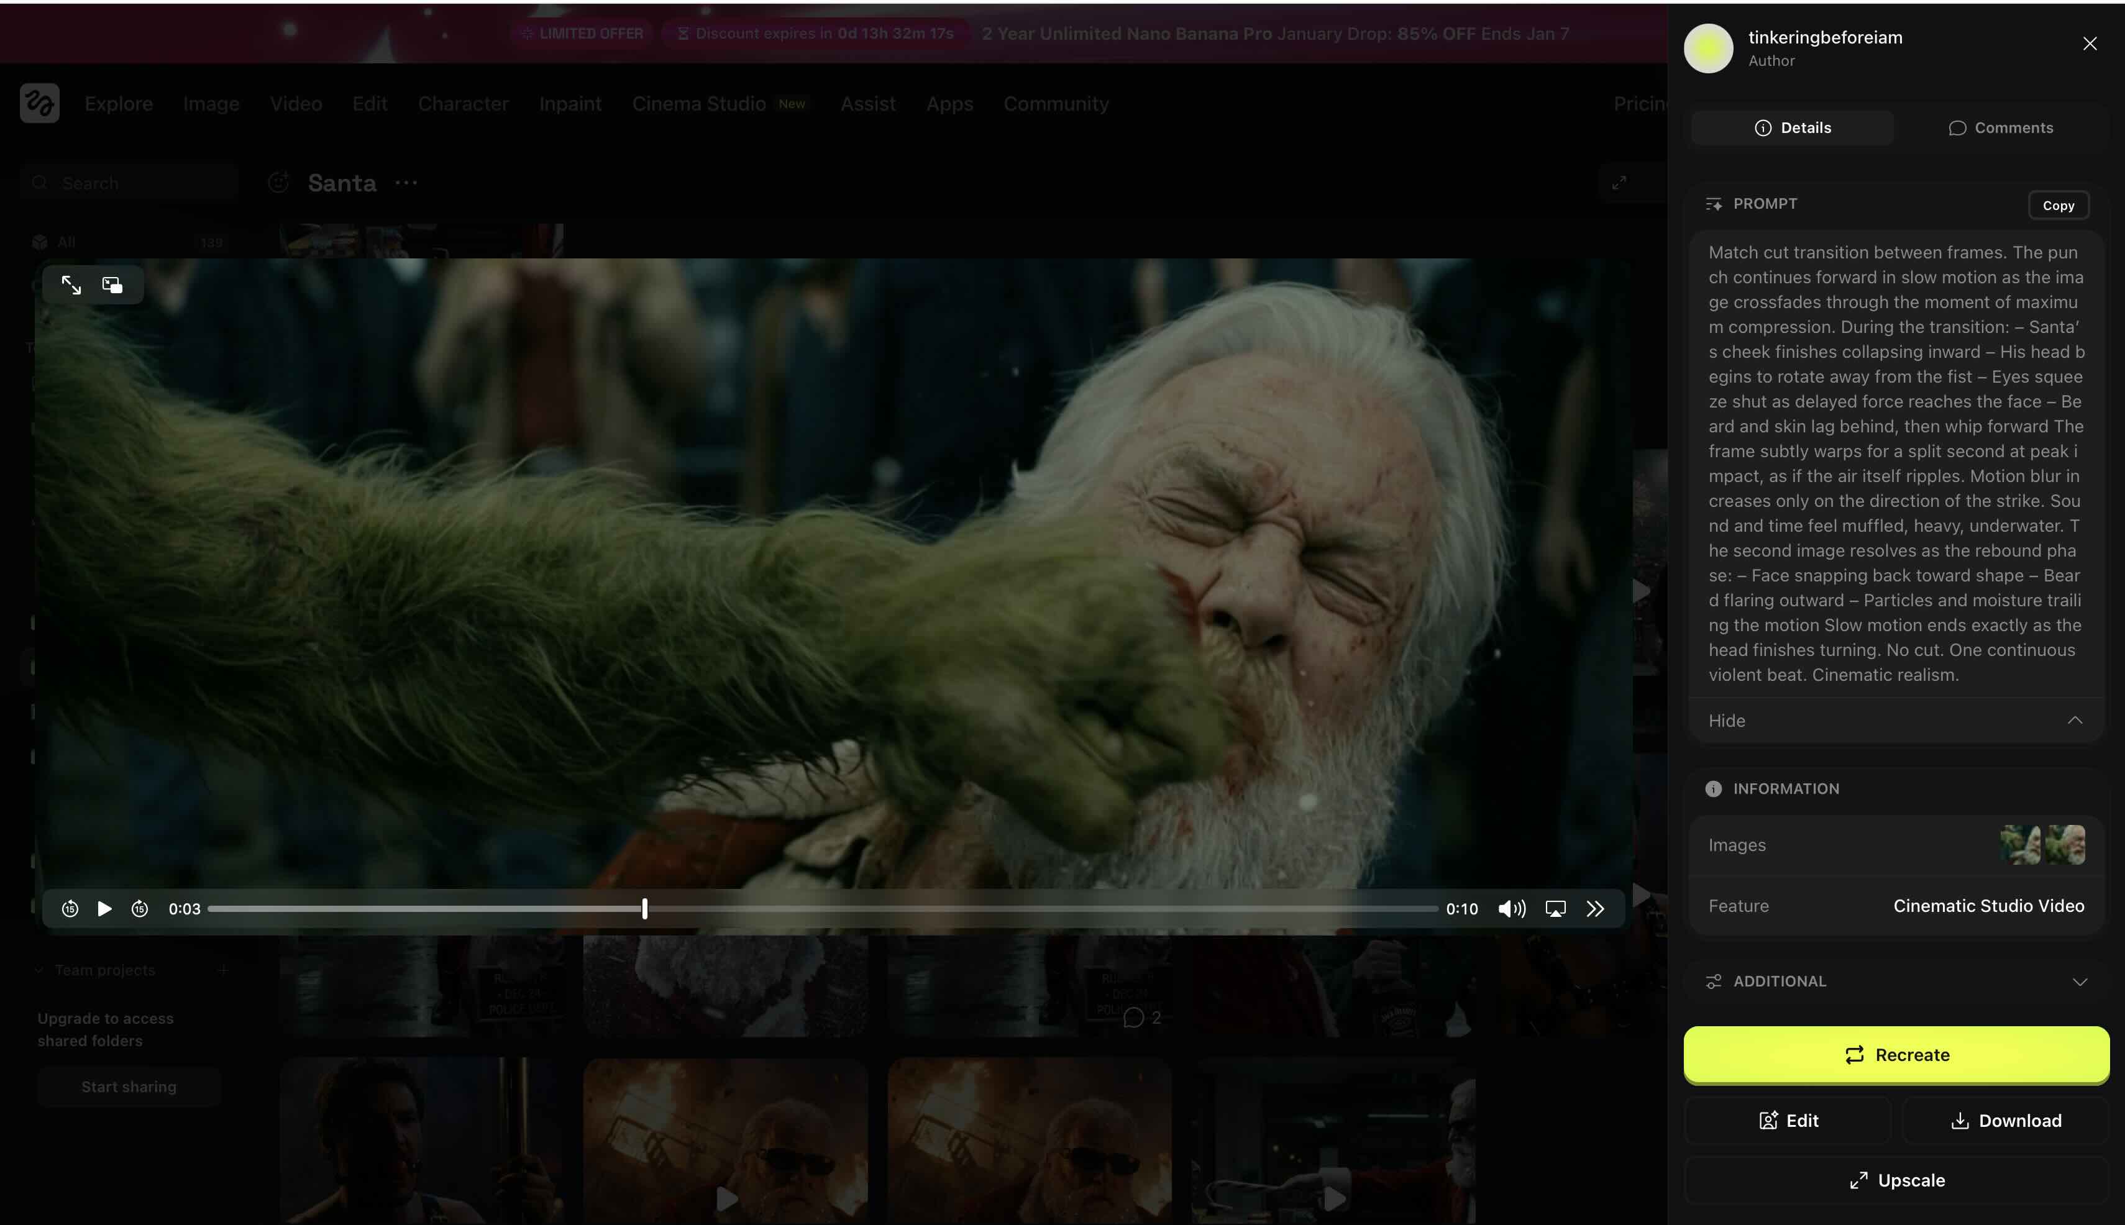The image size is (2125, 1225).
Task: Expand video to fullscreen
Action: click(71, 285)
